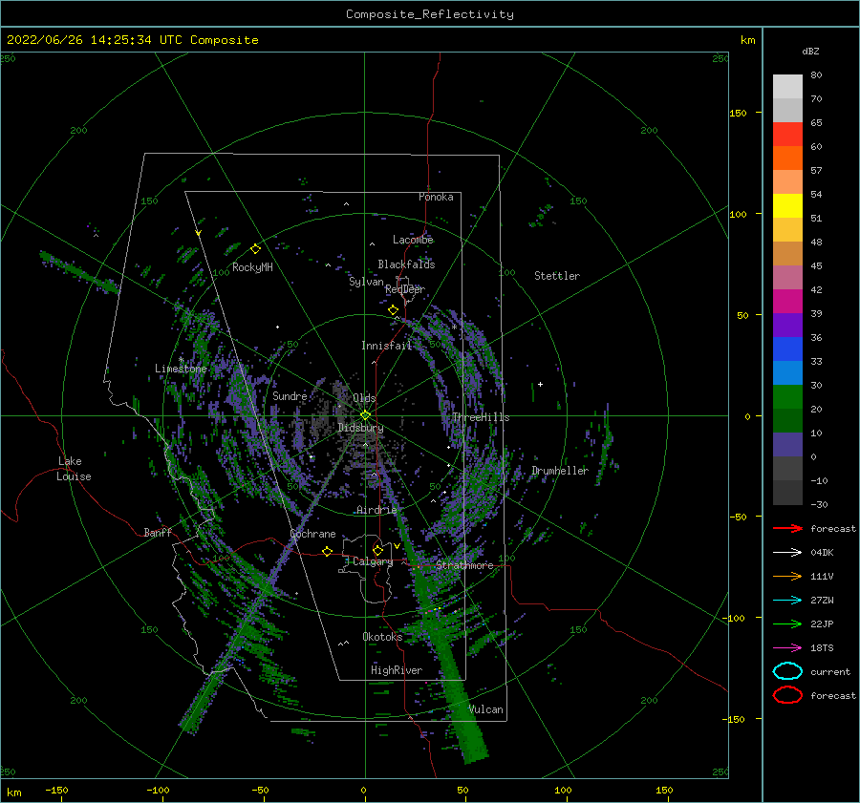Select the Stettler town label
The image size is (860, 803).
pos(557,276)
